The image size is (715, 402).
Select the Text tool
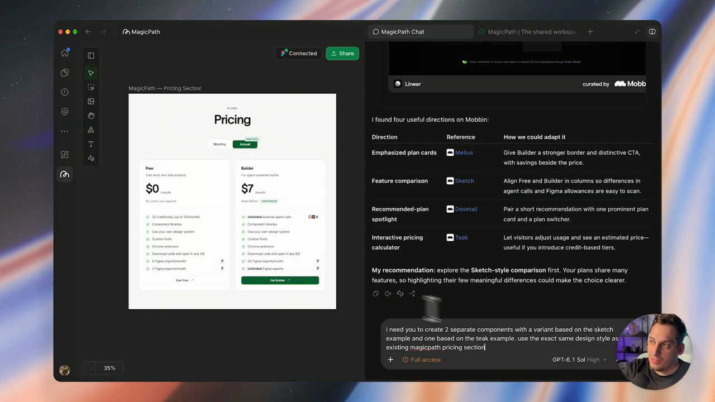(91, 144)
